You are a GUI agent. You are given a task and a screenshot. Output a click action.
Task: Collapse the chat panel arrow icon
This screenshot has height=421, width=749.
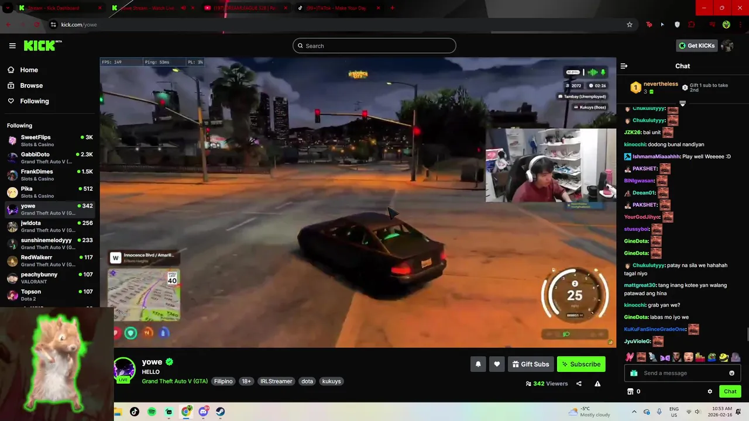(x=624, y=66)
